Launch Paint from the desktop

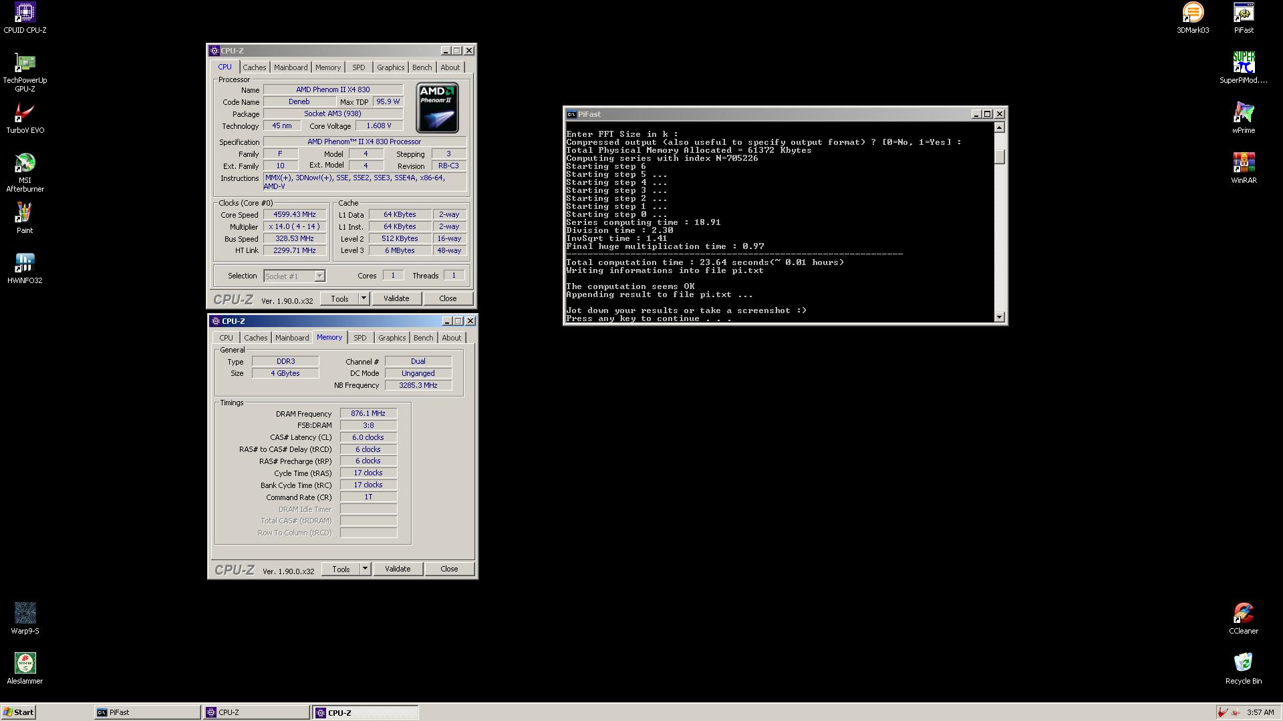click(25, 218)
